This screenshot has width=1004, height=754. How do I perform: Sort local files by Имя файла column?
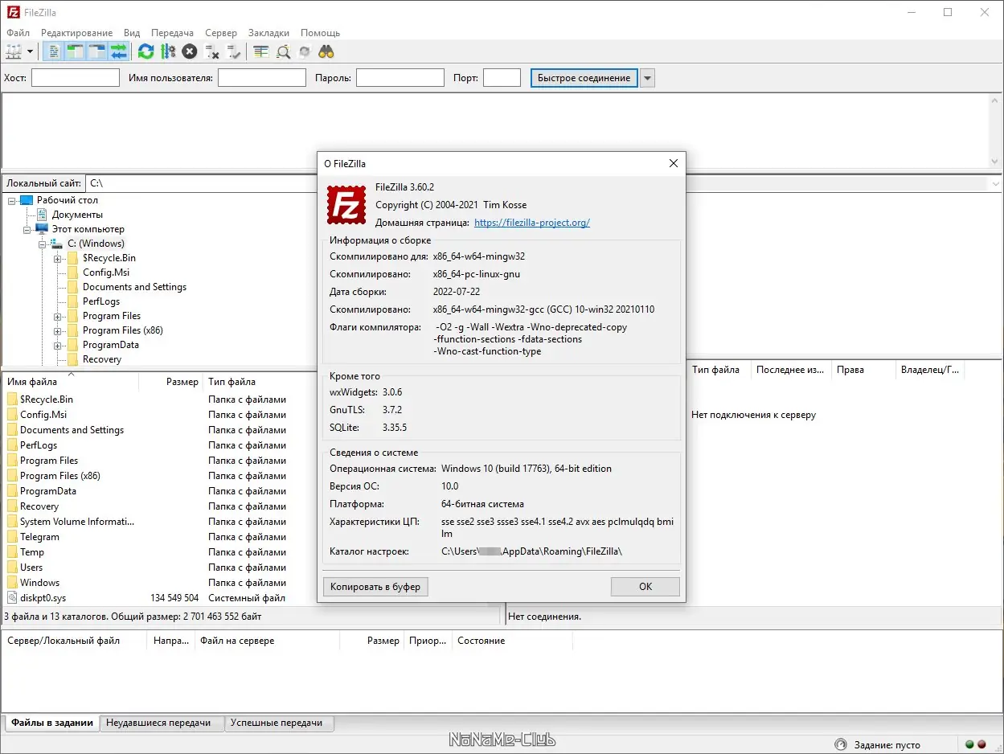point(71,382)
